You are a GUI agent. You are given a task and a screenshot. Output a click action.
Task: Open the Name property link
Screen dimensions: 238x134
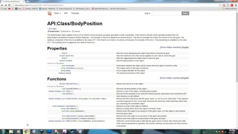point(68,71)
